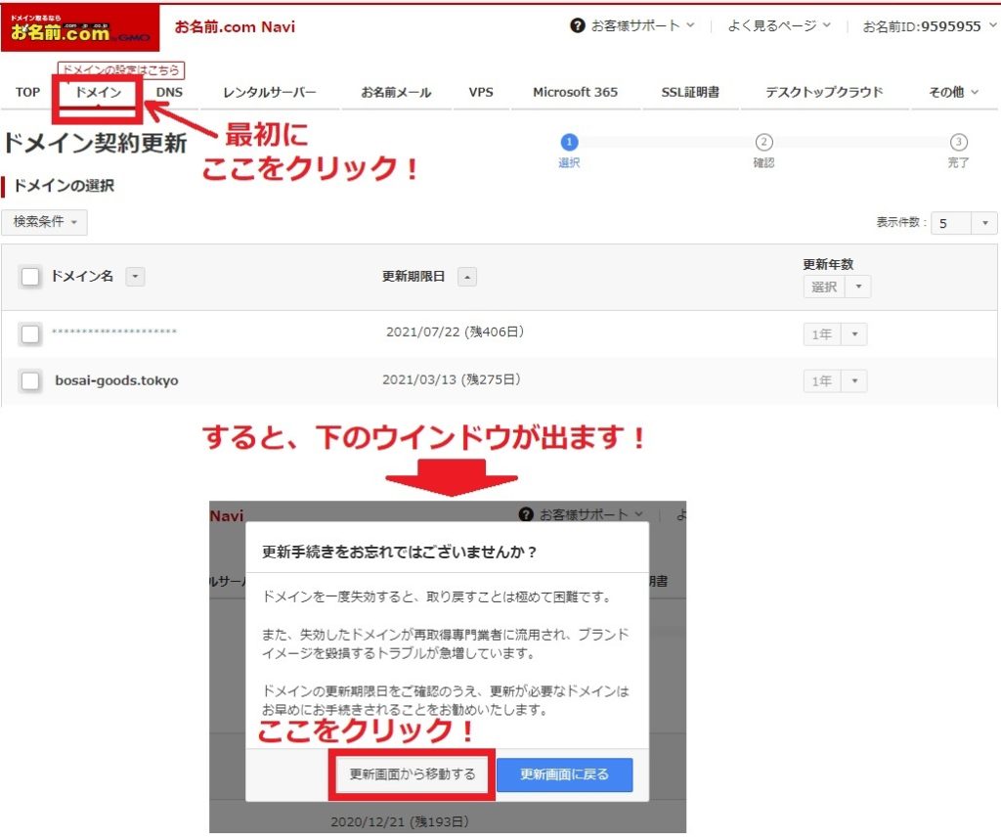Click the お名前.com Navi title link
Viewport: 1001px width, 840px height.
[x=235, y=26]
